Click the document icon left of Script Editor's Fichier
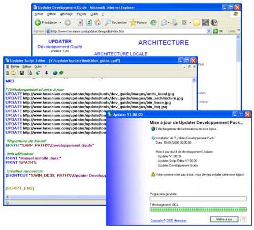The image size is (254, 230). coord(8,67)
